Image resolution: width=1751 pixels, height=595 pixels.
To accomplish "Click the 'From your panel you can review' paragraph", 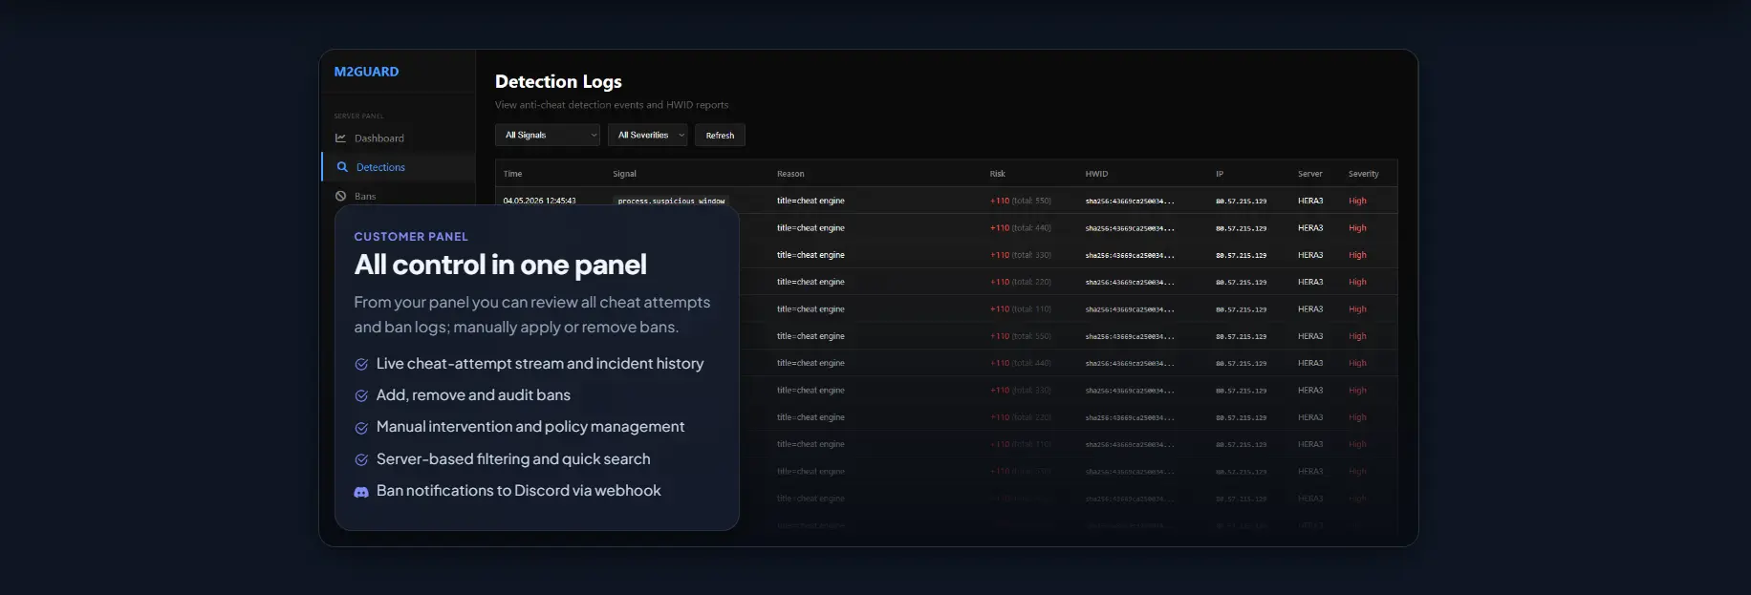I will pos(532,314).
